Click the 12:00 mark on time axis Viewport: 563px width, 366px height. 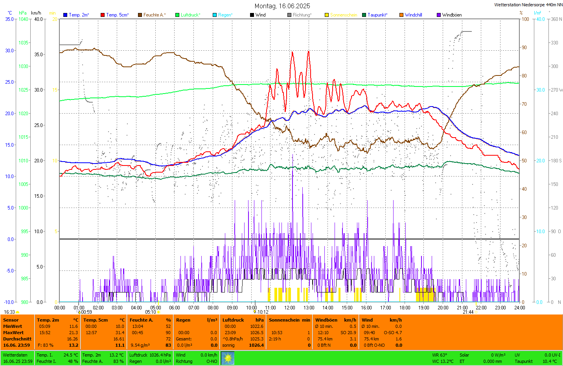coord(290,307)
